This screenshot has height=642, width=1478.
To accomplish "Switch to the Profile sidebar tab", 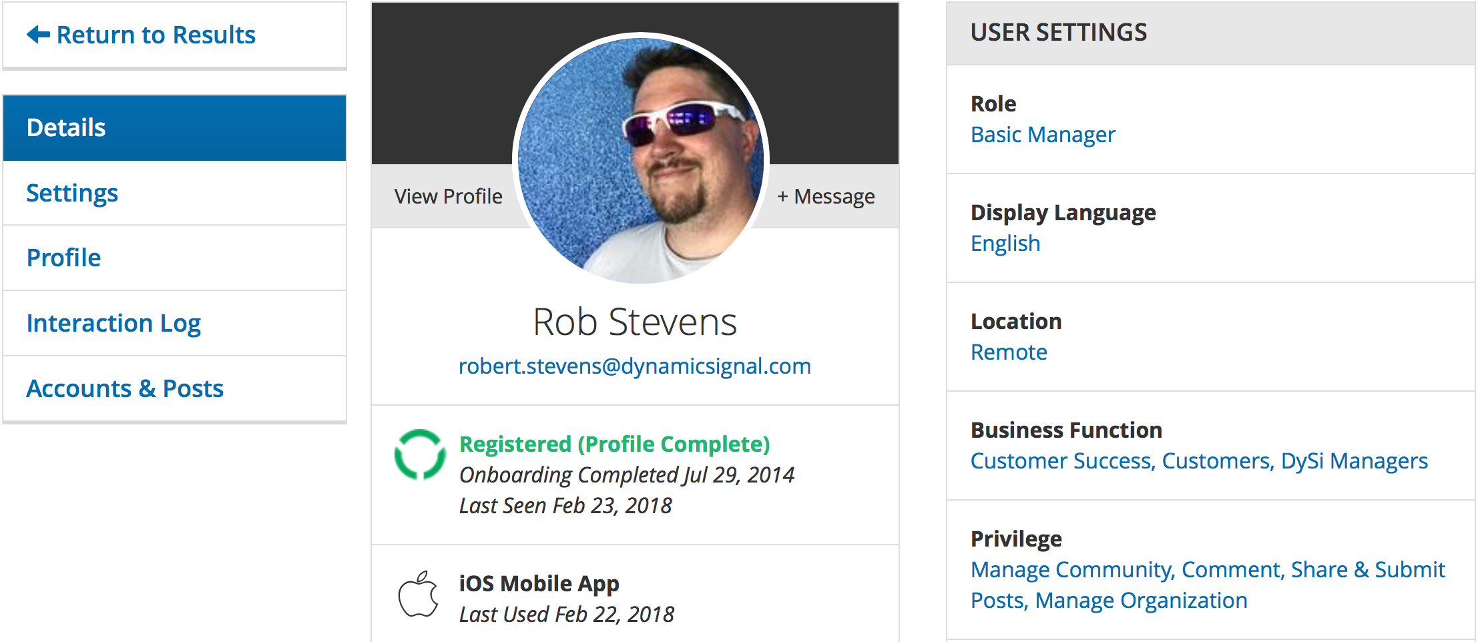I will point(174,258).
